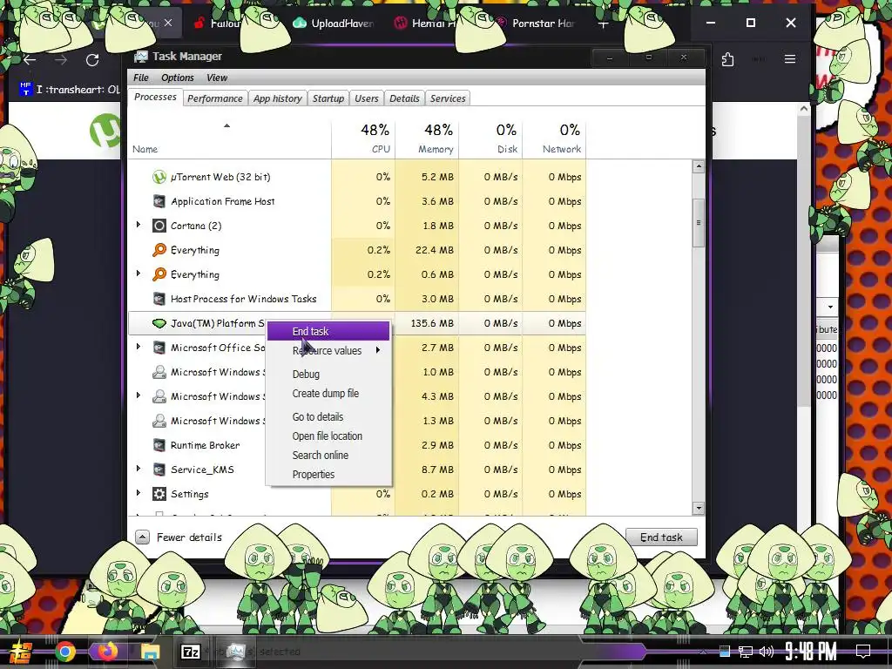
Task: Click the Runtime Broker process icon
Action: pos(159,445)
